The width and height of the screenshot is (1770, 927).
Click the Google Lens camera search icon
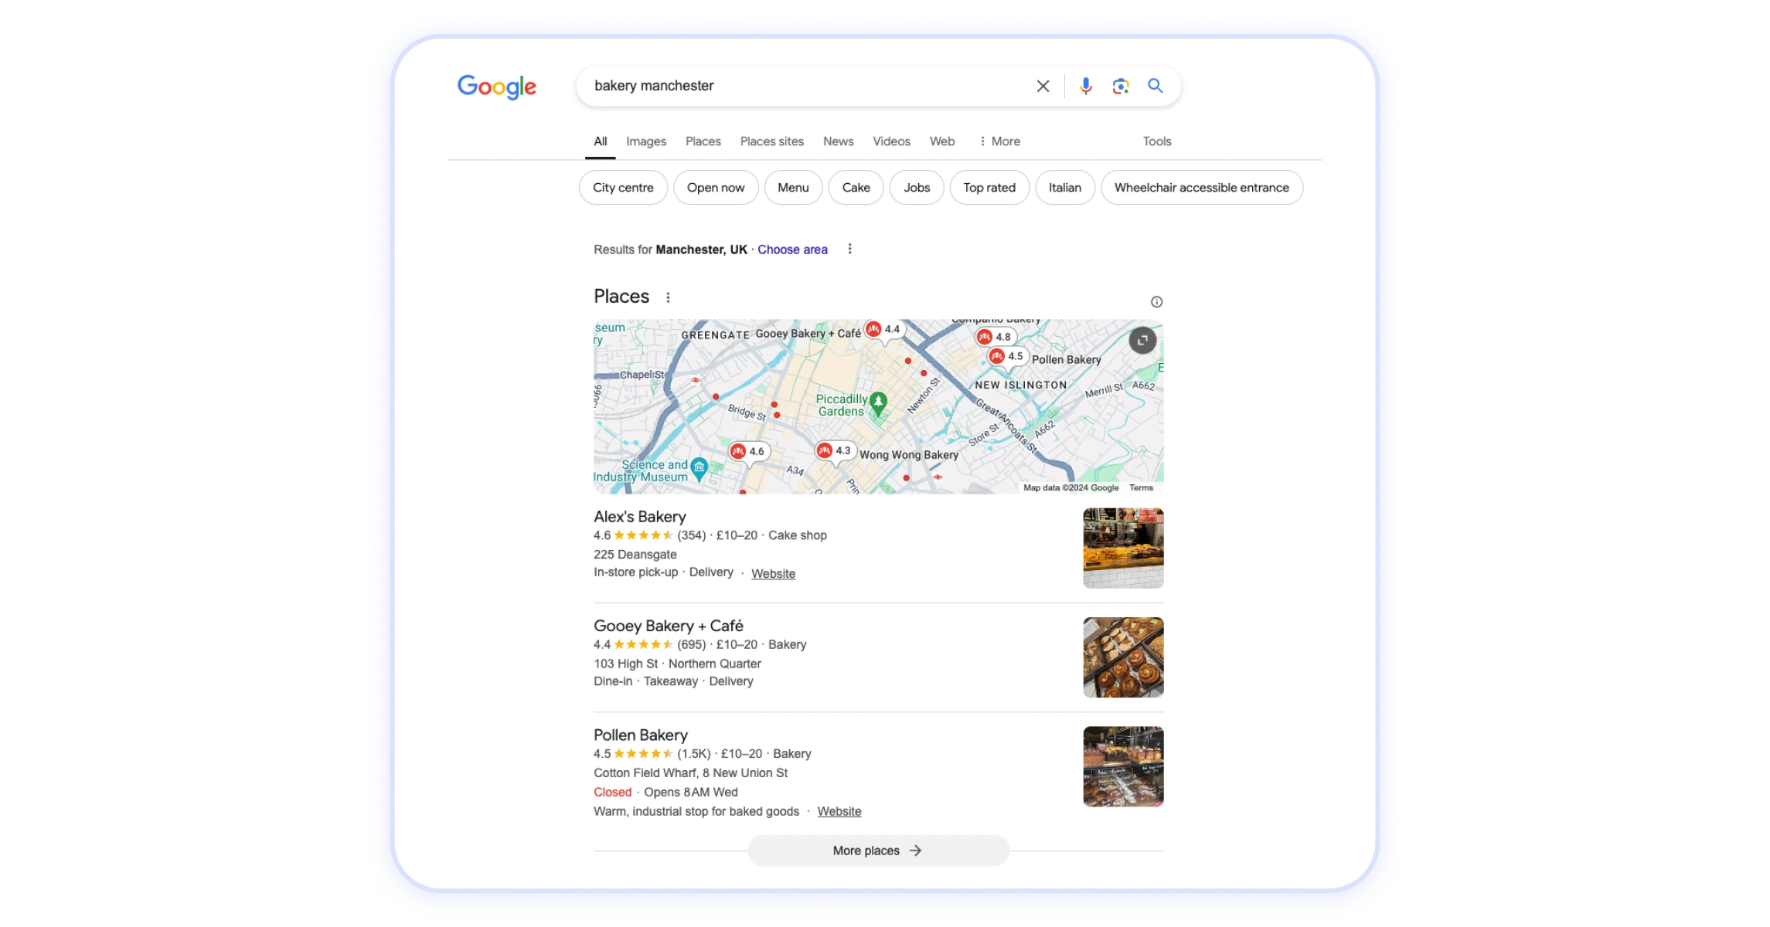(x=1119, y=86)
